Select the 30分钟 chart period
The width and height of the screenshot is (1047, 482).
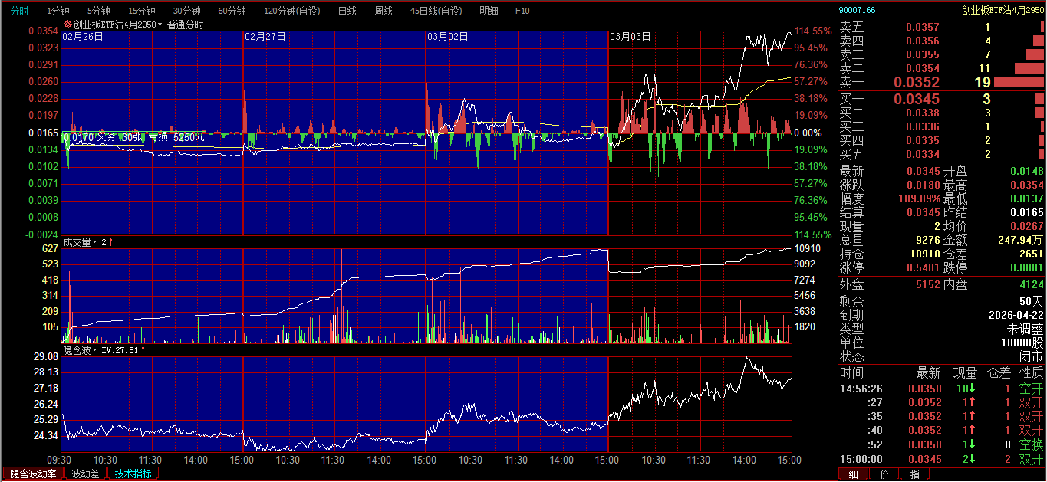coord(186,11)
